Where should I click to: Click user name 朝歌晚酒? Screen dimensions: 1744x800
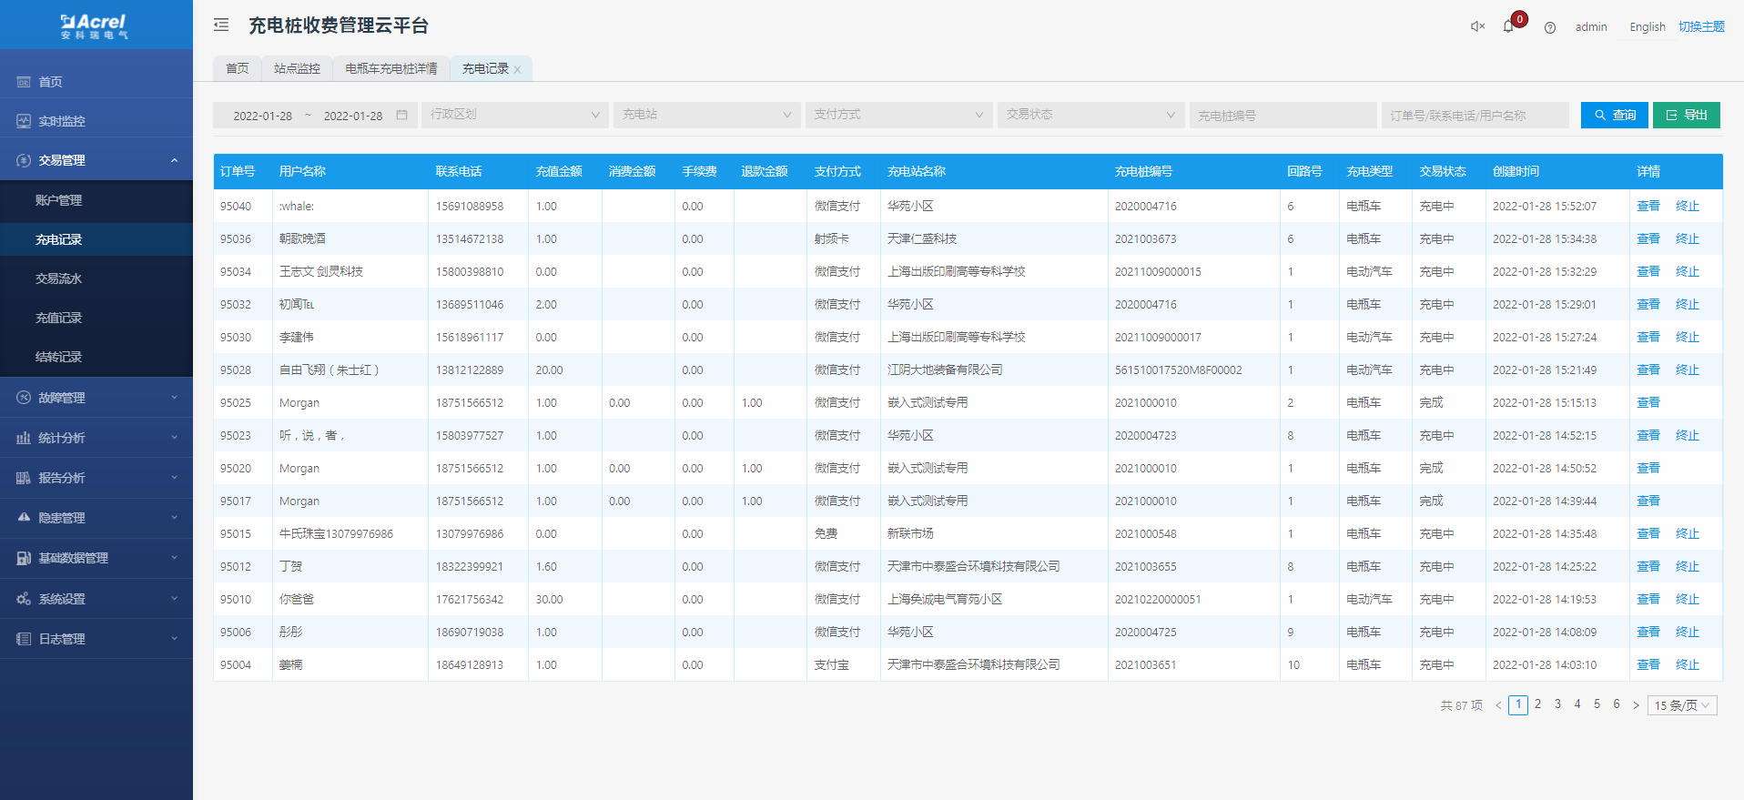point(302,239)
